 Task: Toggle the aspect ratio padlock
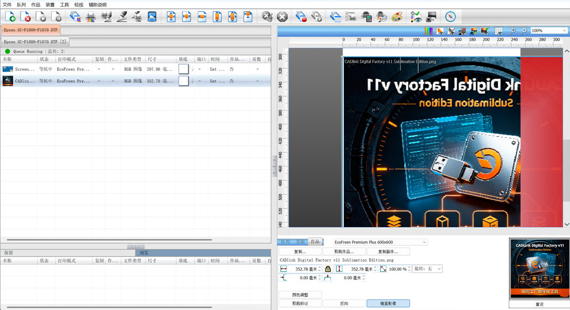[x=328, y=269]
